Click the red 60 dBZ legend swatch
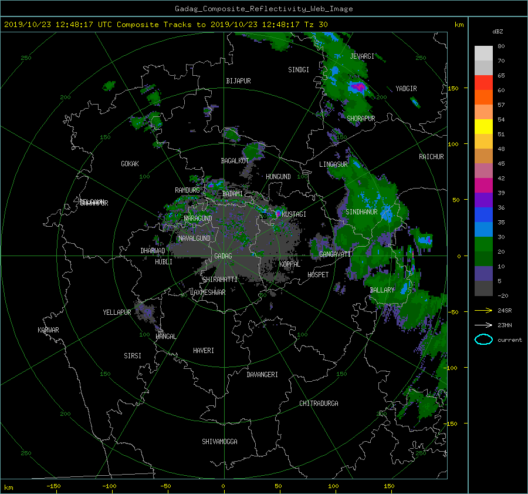 coord(483,83)
